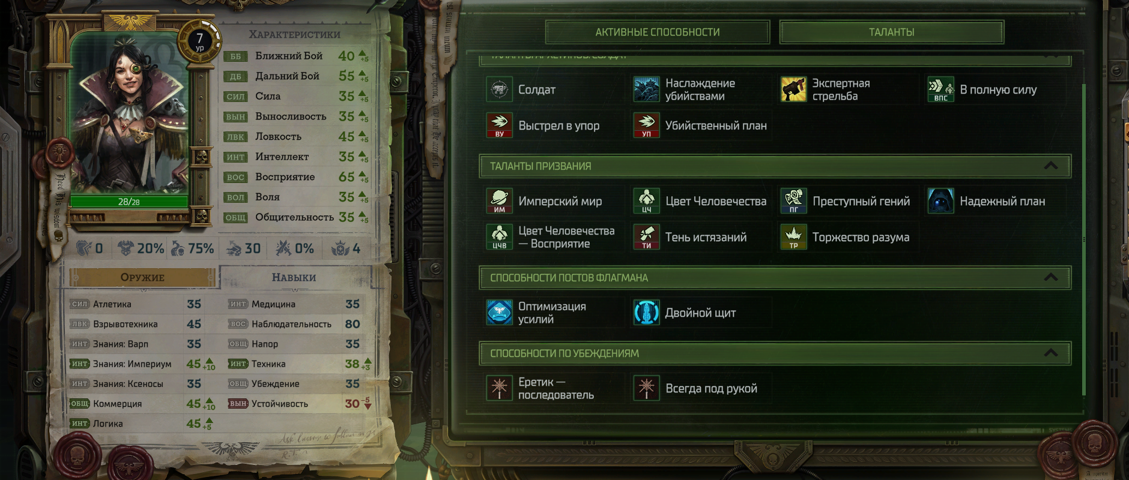
Task: Select the Надежный план talent icon
Action: click(940, 201)
